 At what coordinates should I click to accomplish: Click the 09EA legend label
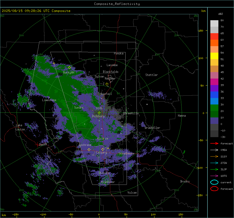click(x=224, y=150)
